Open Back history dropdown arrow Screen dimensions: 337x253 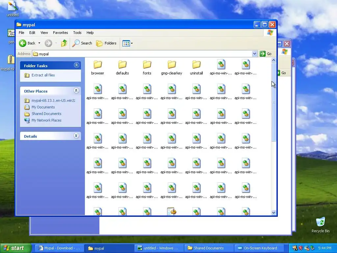(39, 43)
